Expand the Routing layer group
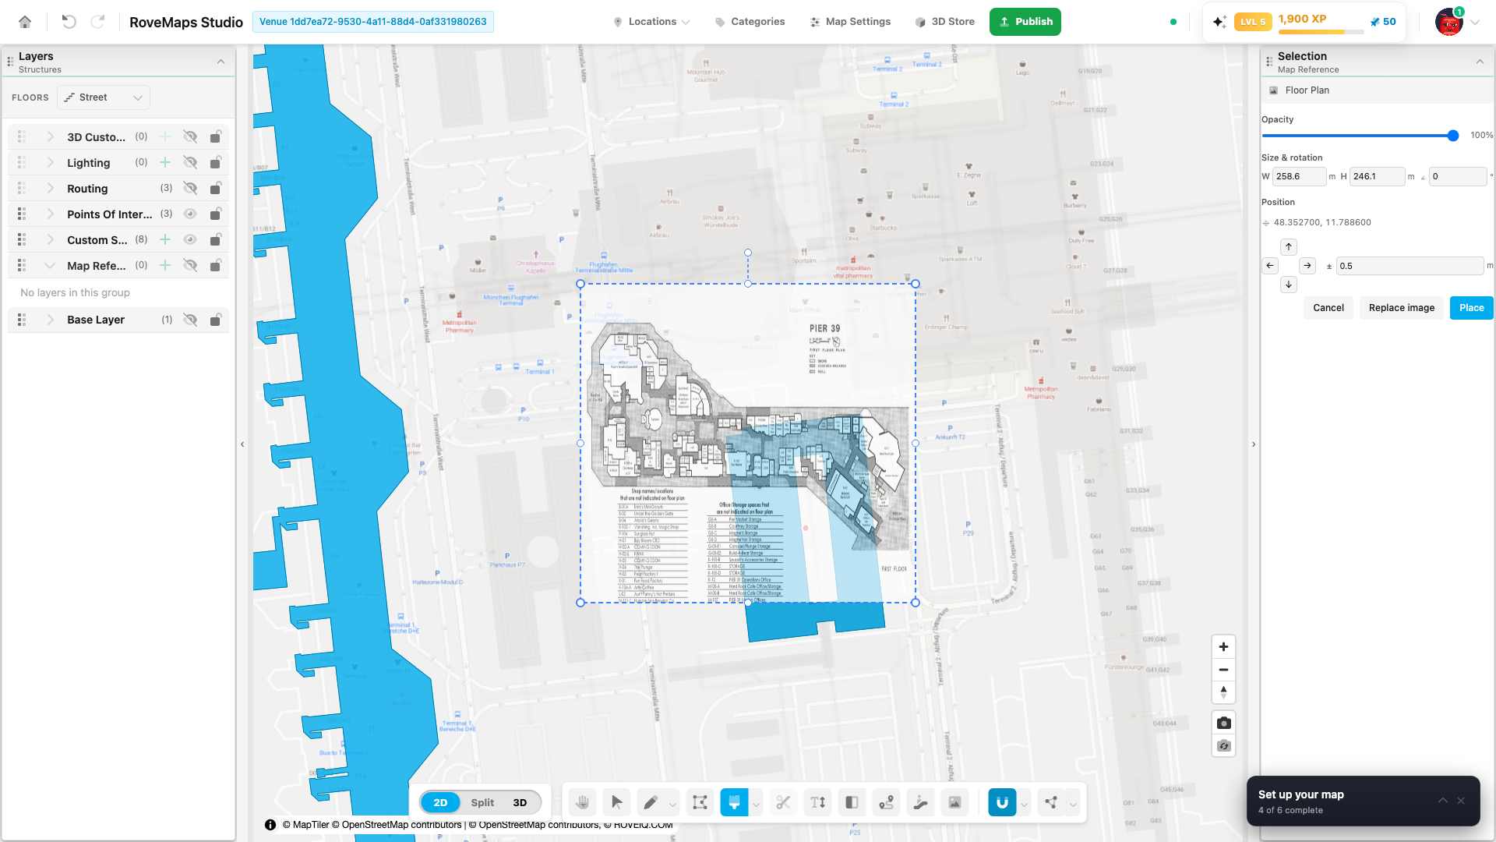Viewport: 1496px width, 842px height. pos(50,188)
